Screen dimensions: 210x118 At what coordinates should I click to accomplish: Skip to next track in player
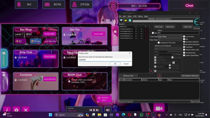(x=97, y=110)
